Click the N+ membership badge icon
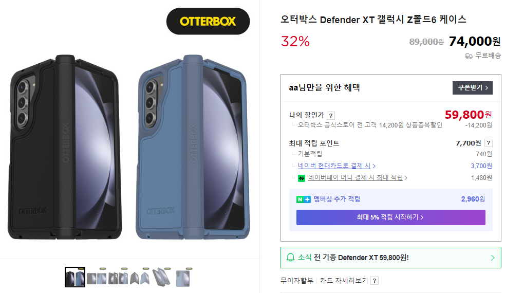The height and width of the screenshot is (293, 505). click(304, 199)
